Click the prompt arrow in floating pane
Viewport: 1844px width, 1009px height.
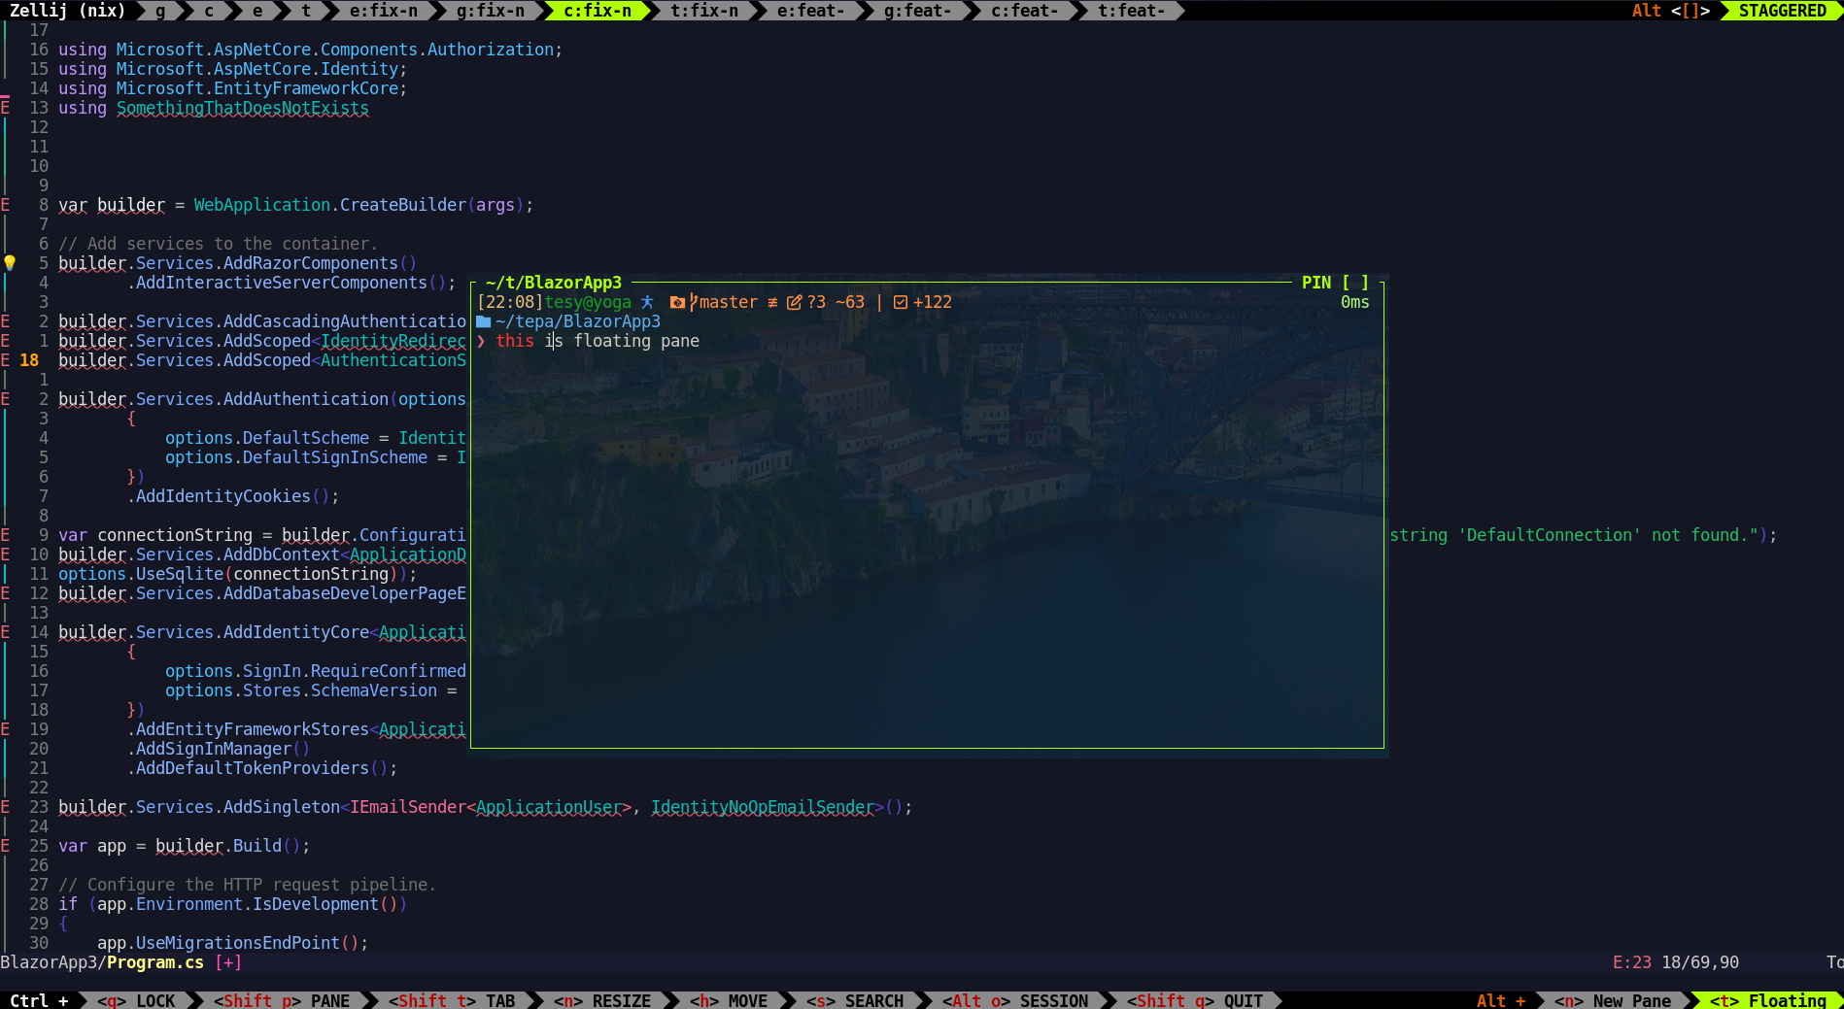(x=481, y=341)
